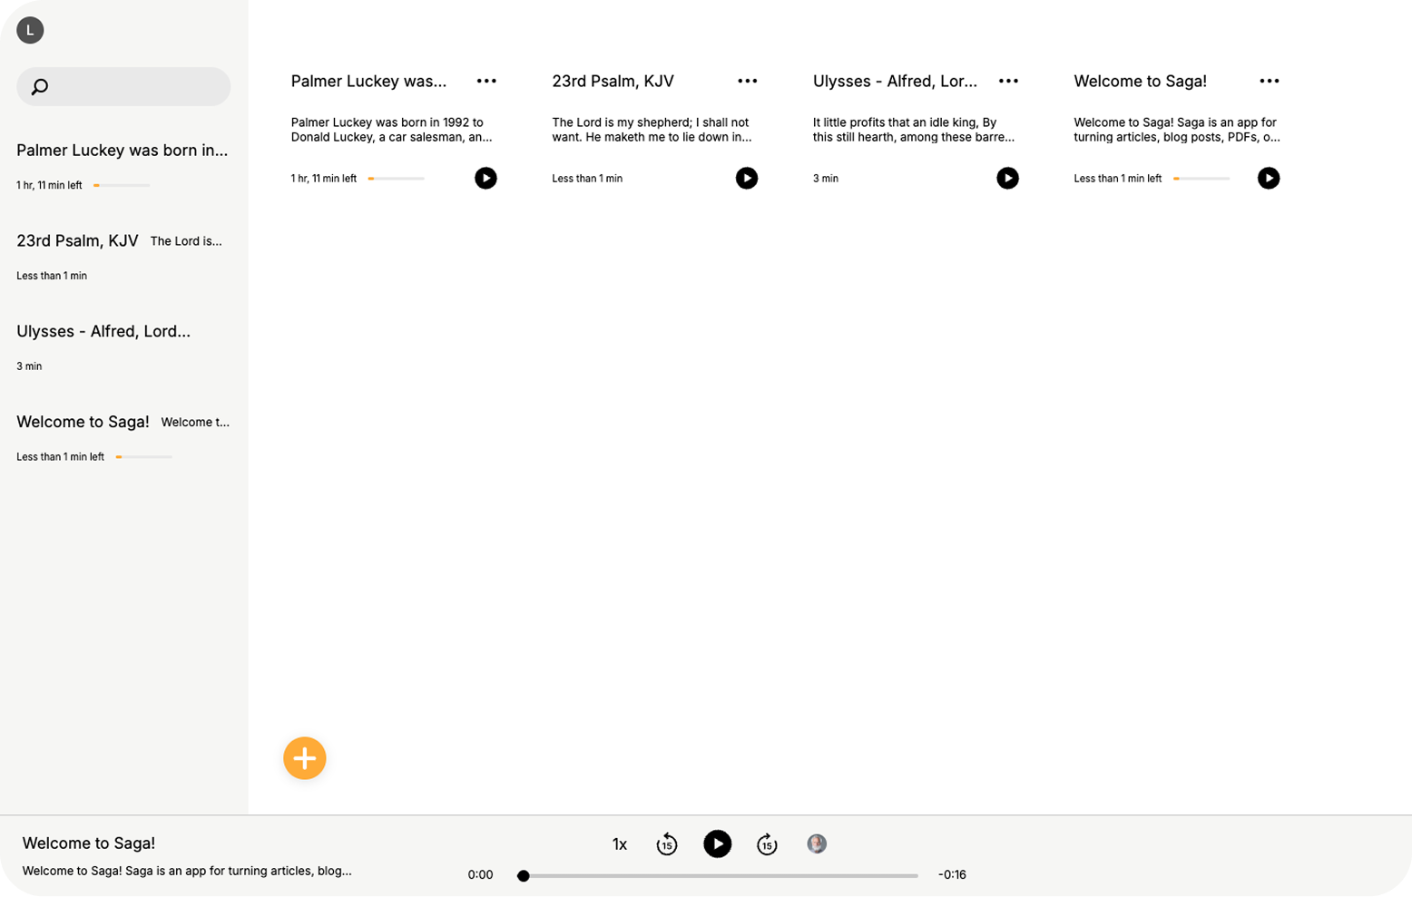Screen dimensions: 1412x897
Task: Click '1 hr, 11 min left' in sidebar
Action: (x=49, y=185)
